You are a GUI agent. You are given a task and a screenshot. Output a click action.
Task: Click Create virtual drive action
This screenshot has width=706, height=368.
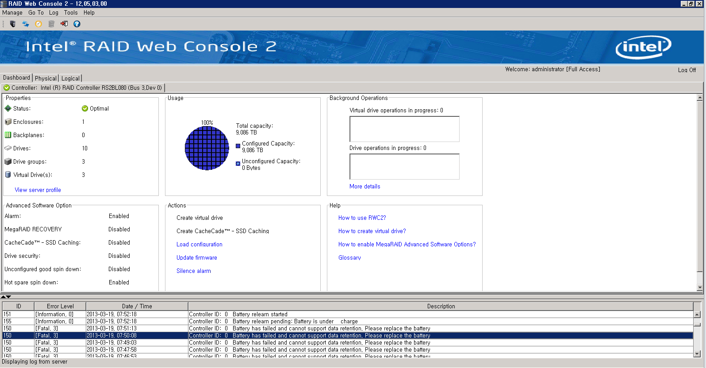click(200, 218)
